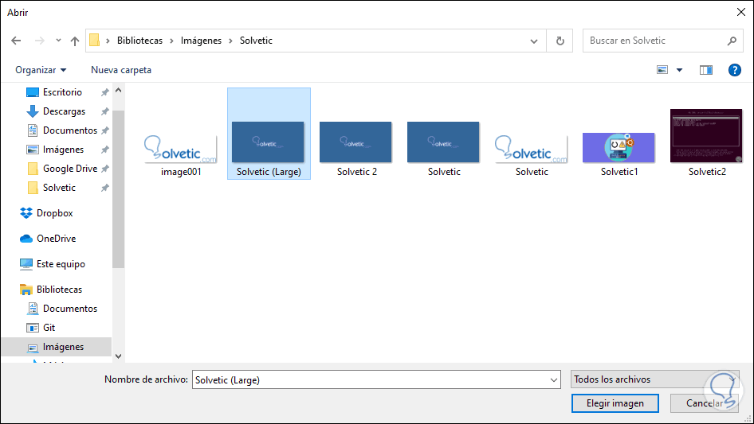Open pinned Documentos in quick access
This screenshot has height=424, width=754.
pos(69,130)
